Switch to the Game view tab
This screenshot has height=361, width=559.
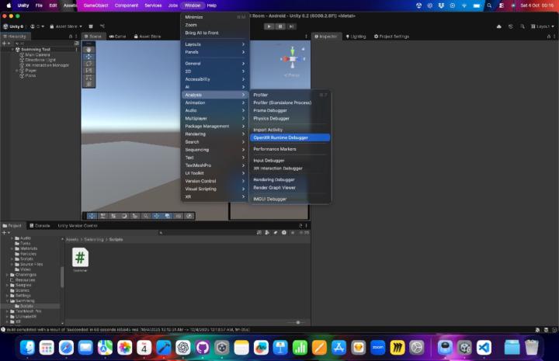(118, 36)
